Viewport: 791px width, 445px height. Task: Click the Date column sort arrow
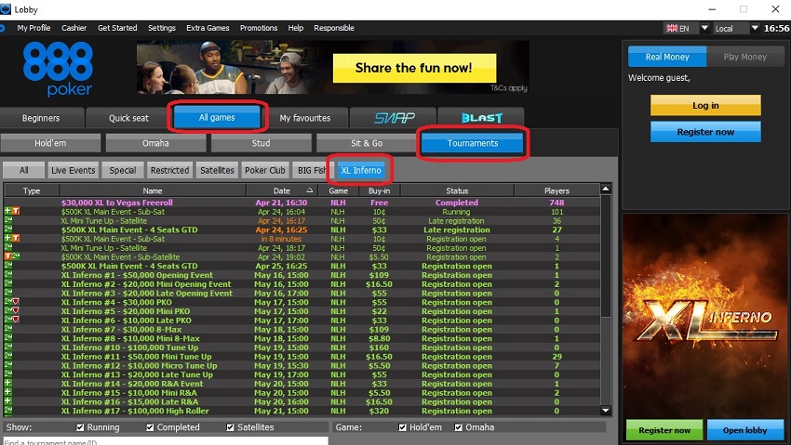(x=309, y=190)
